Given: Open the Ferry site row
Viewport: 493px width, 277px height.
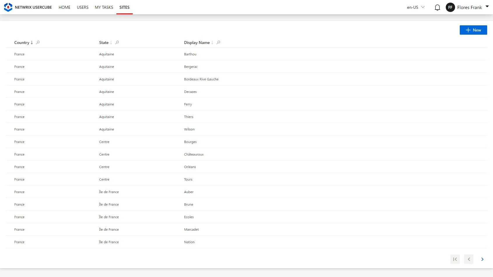Looking at the screenshot, I should pos(246,104).
